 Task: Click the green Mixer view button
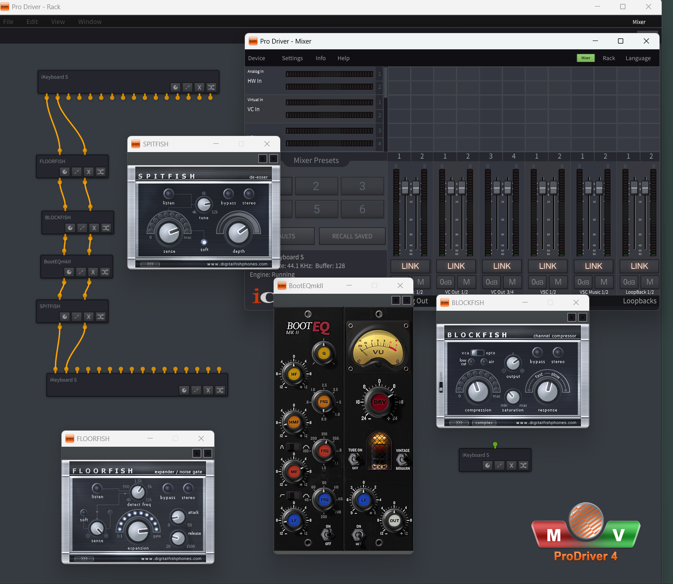(586, 58)
